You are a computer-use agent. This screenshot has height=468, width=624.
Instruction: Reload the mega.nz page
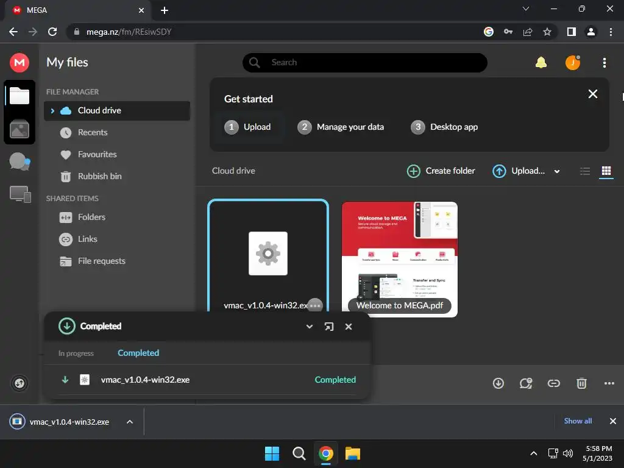tap(52, 32)
